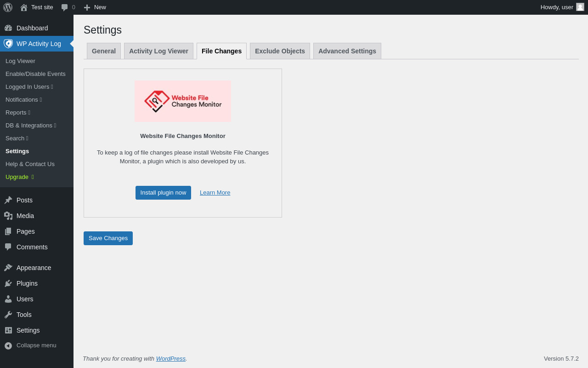588x368 pixels.
Task: Open the Pages menu label
Action: [x=26, y=231]
